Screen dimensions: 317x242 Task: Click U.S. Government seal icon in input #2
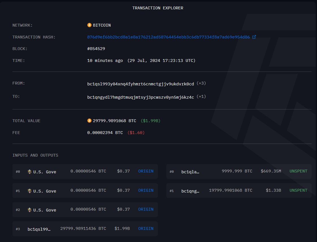29,210
